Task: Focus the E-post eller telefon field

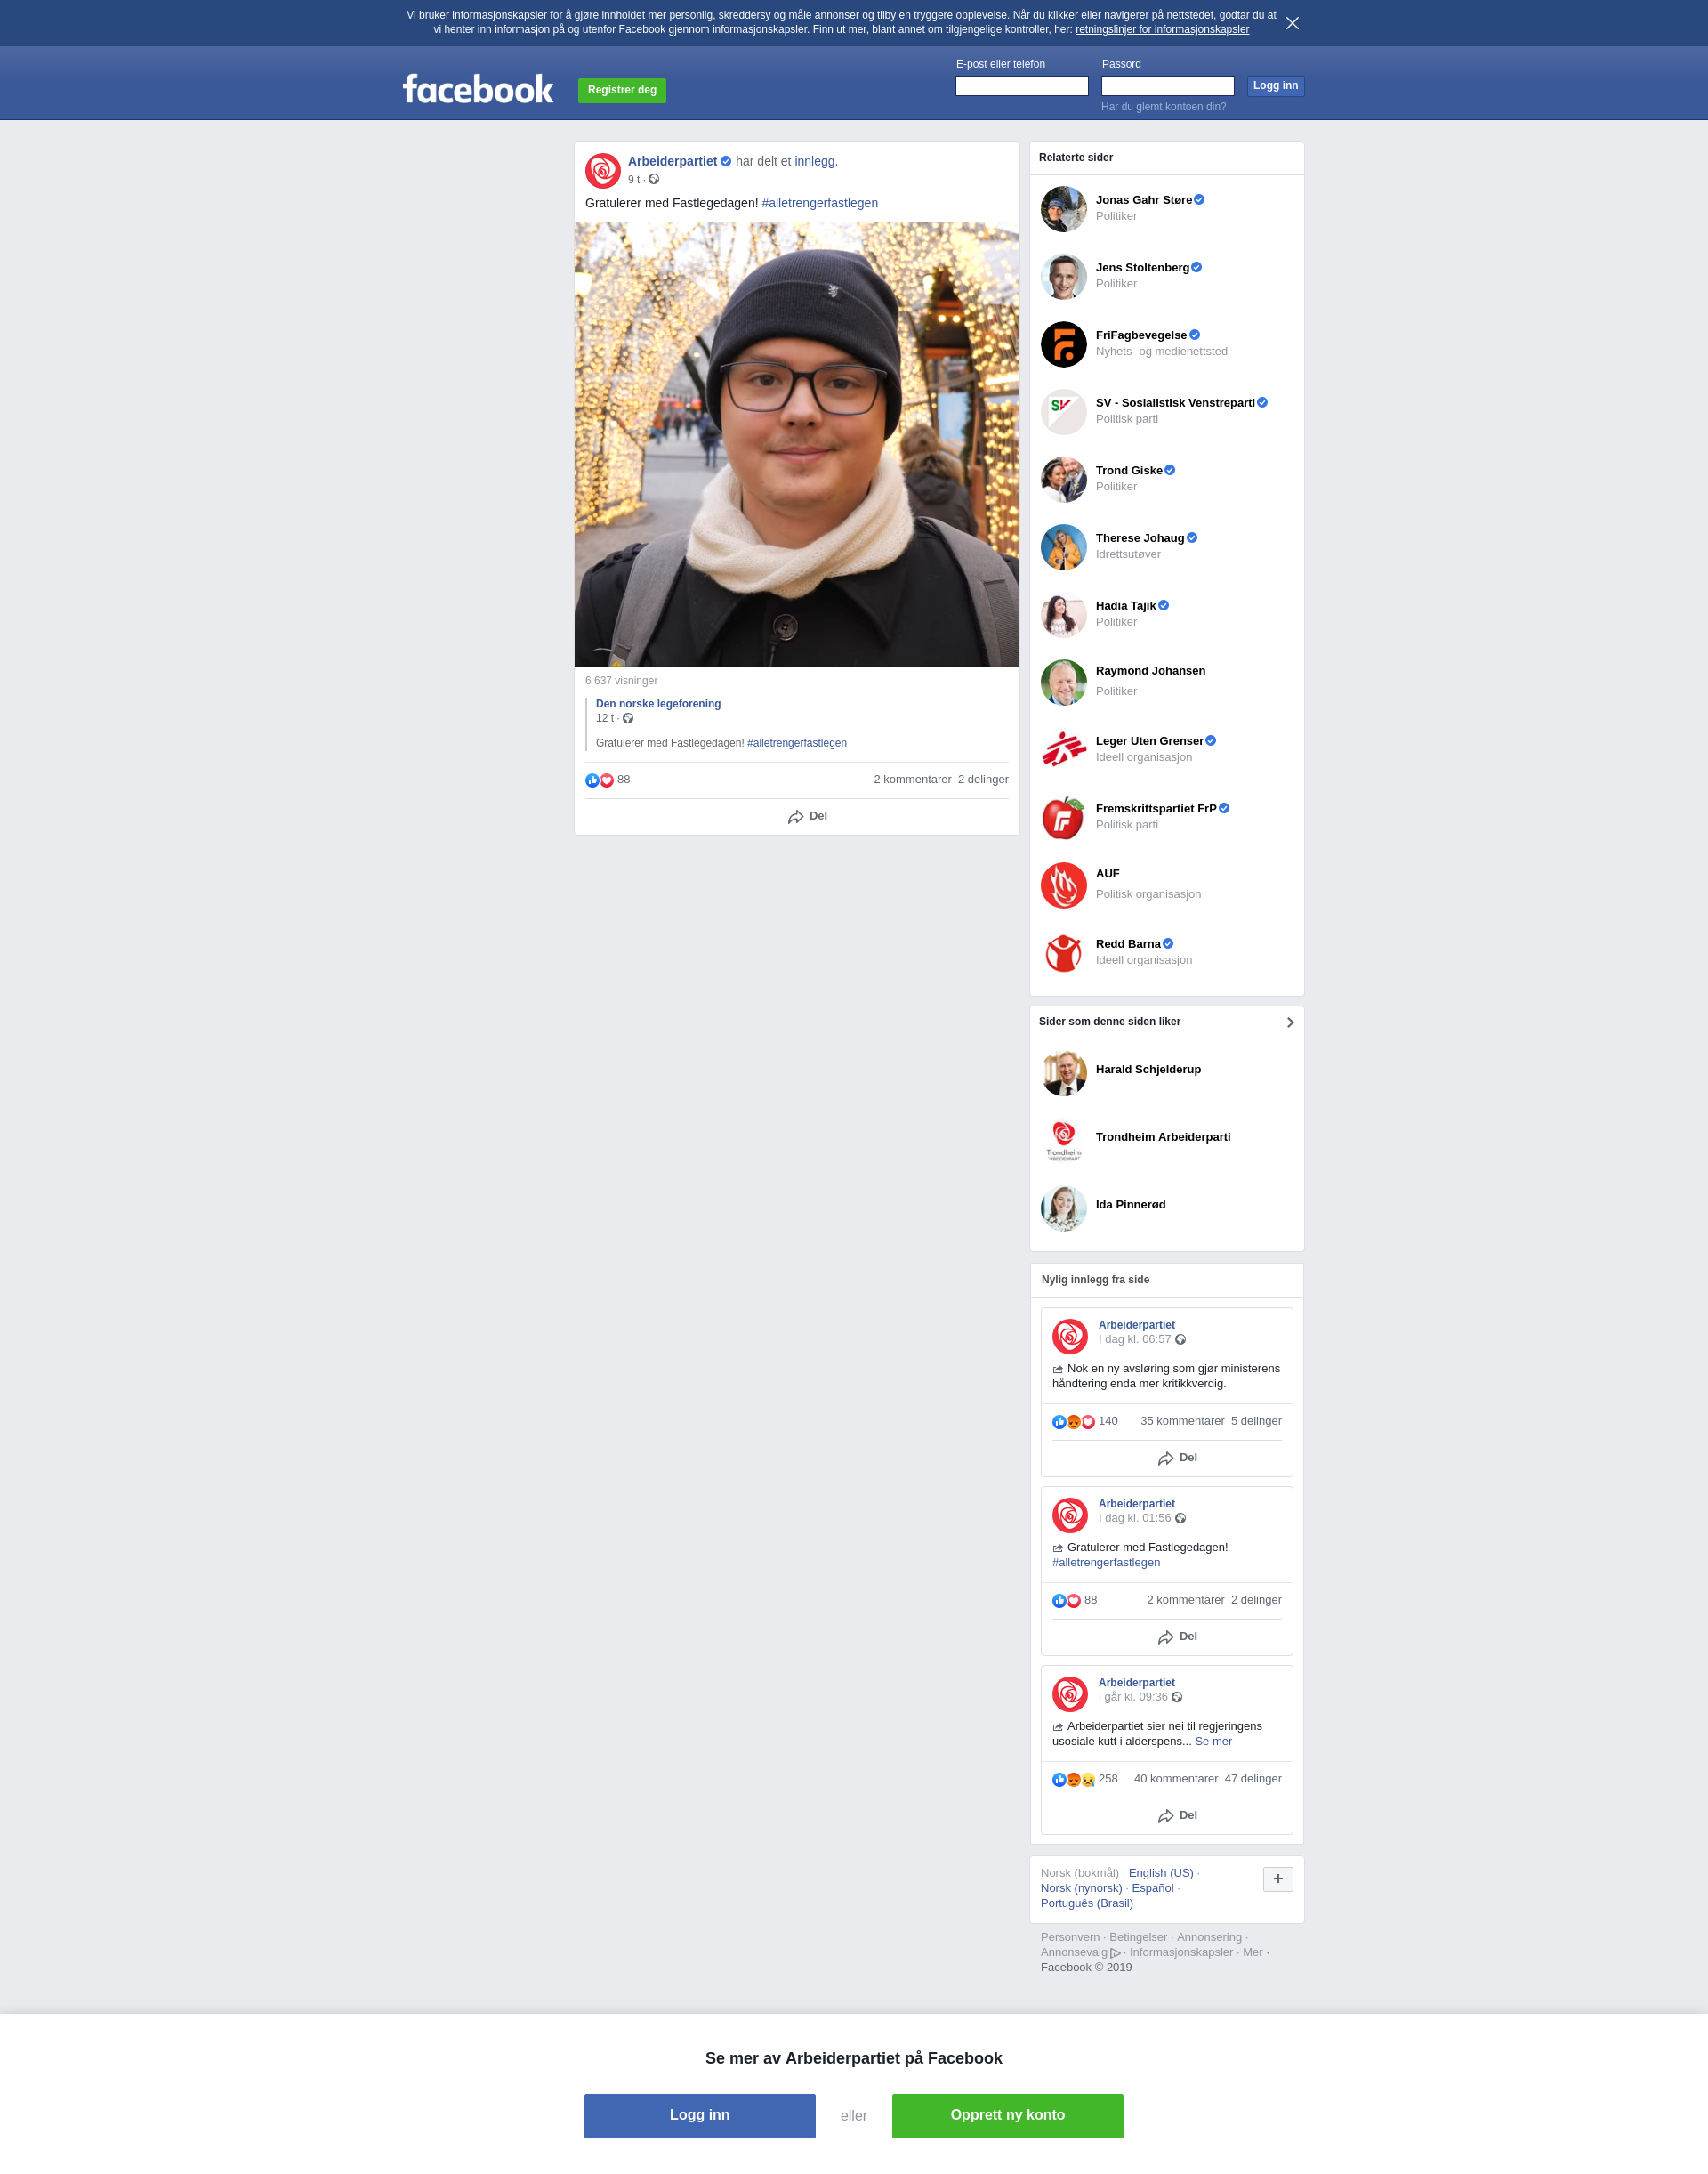Action: 1021,86
